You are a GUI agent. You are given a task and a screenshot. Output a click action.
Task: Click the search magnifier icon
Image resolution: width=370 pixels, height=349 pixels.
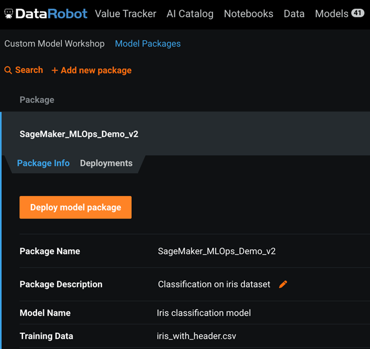pos(8,70)
